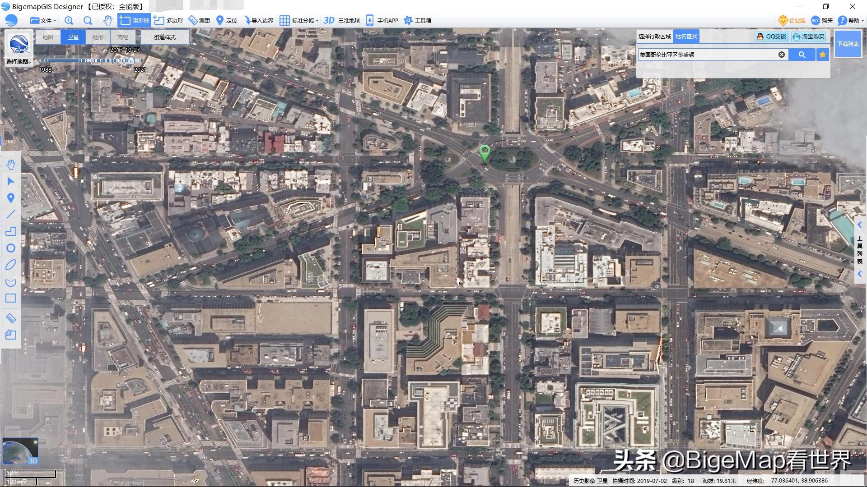
Task: Click the 级别 18 zoom level text
Action: (x=683, y=481)
